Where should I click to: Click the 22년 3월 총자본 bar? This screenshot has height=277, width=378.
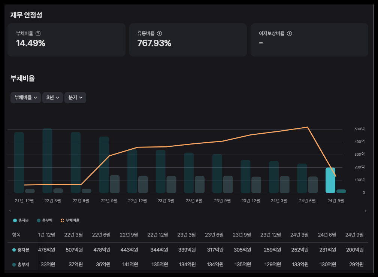point(47,161)
